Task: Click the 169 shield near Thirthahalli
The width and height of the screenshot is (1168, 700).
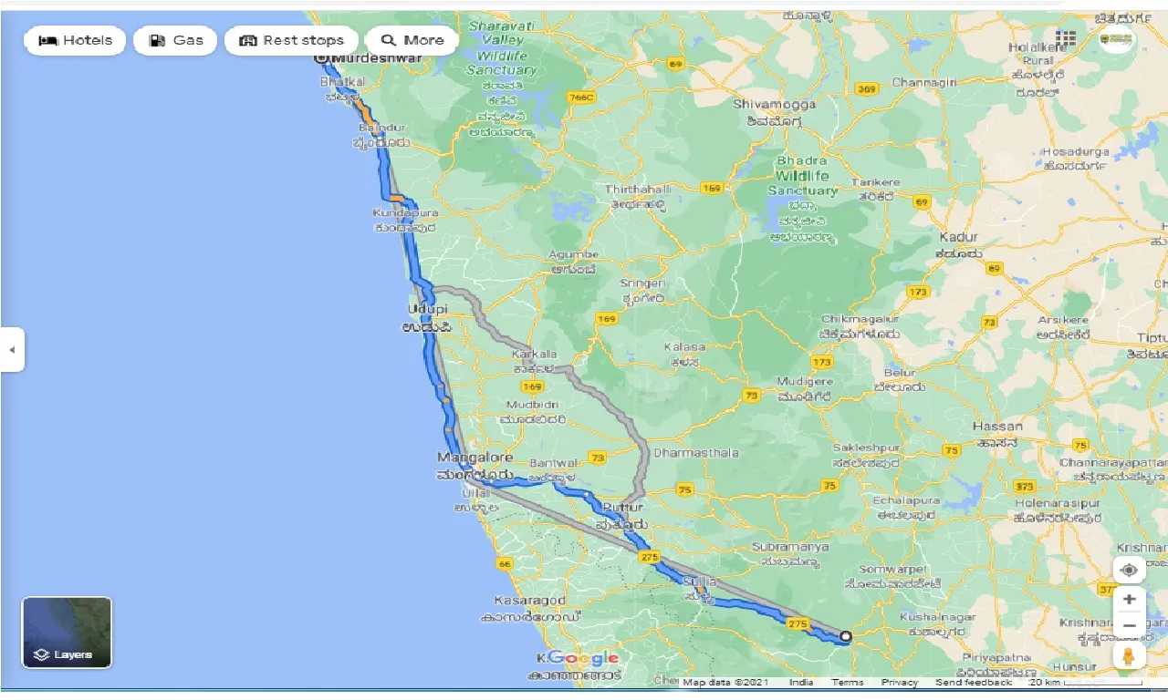Action: tap(712, 188)
